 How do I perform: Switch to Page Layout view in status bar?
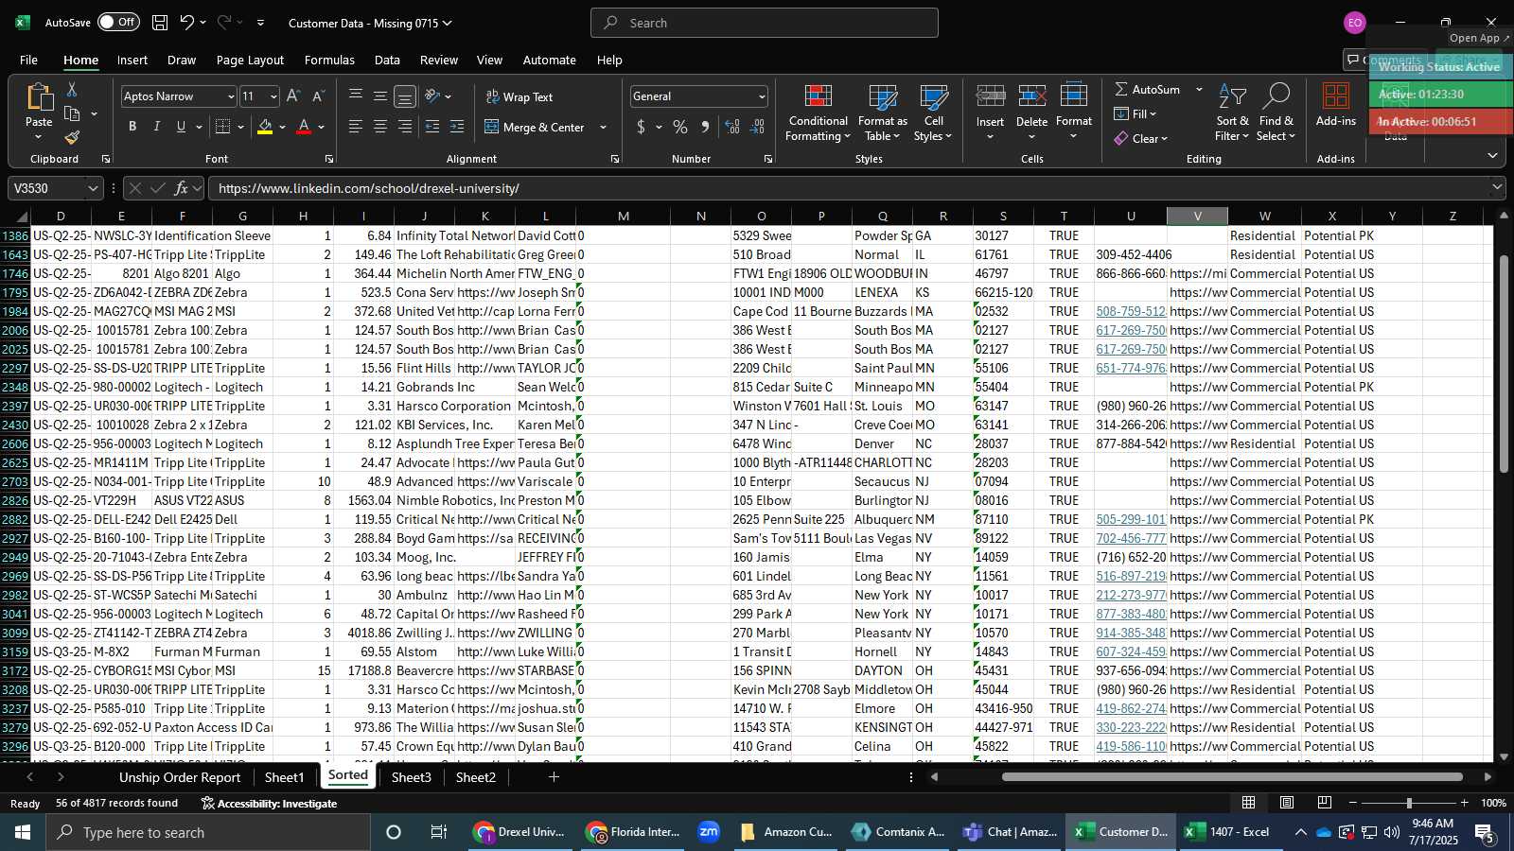point(1287,803)
